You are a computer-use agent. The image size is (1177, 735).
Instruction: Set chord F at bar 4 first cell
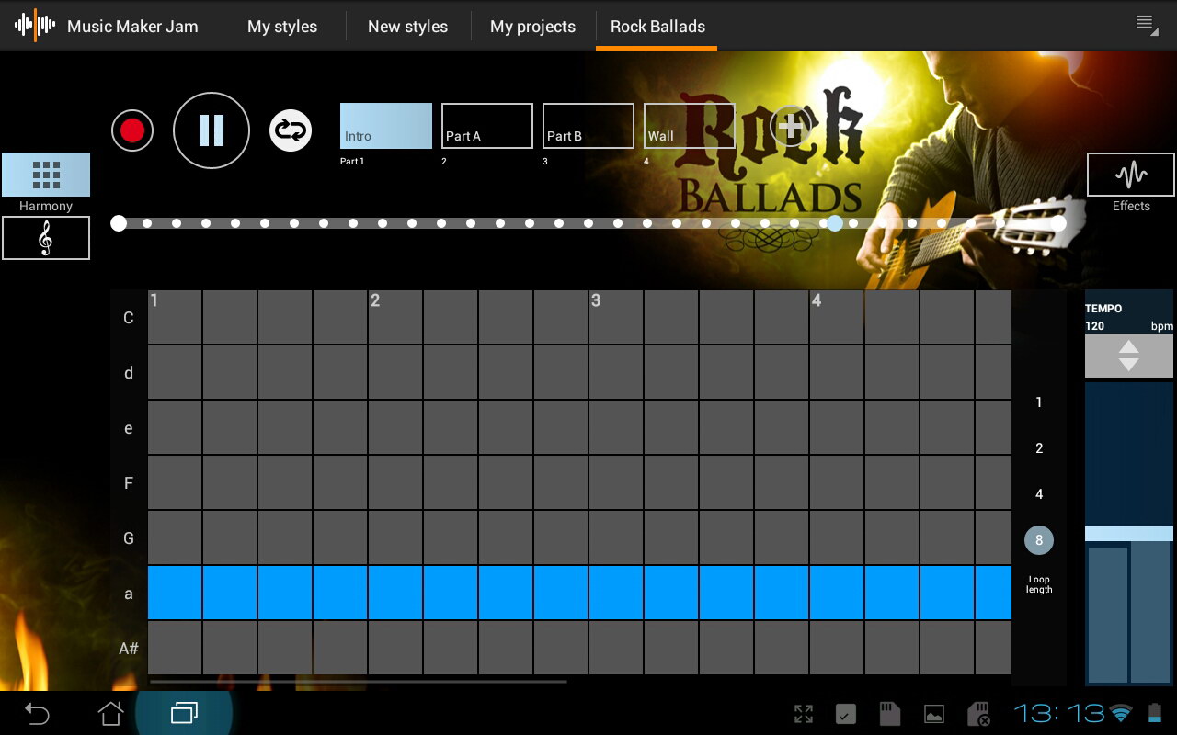837,482
